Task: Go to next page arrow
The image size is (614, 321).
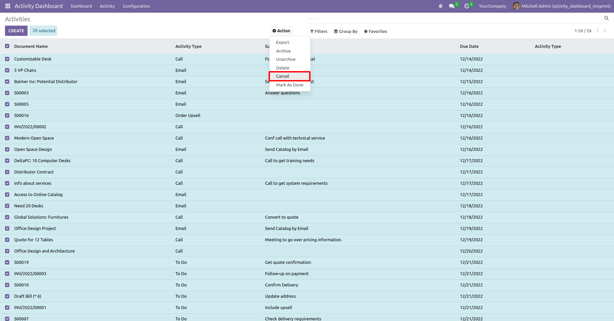Action: click(605, 31)
